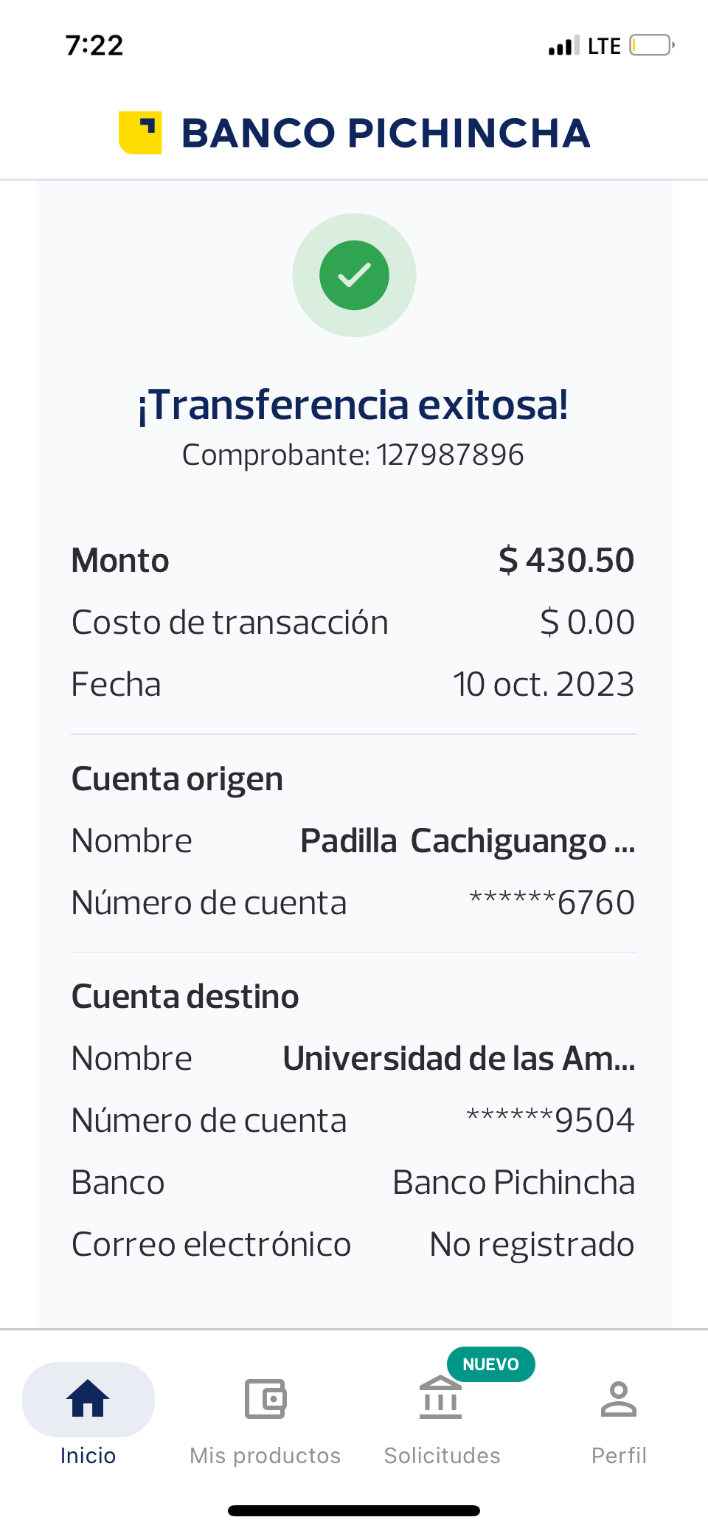Viewport: 708px width, 1534px height.
Task: Tap the home indicator bar
Action: tap(354, 1510)
